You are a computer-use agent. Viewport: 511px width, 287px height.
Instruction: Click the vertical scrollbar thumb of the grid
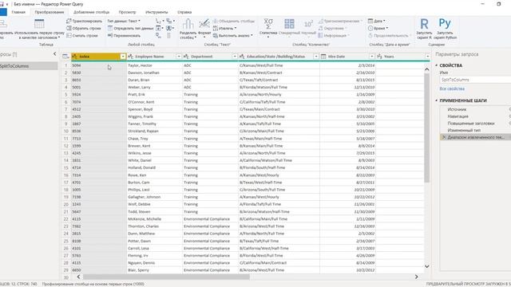point(426,128)
